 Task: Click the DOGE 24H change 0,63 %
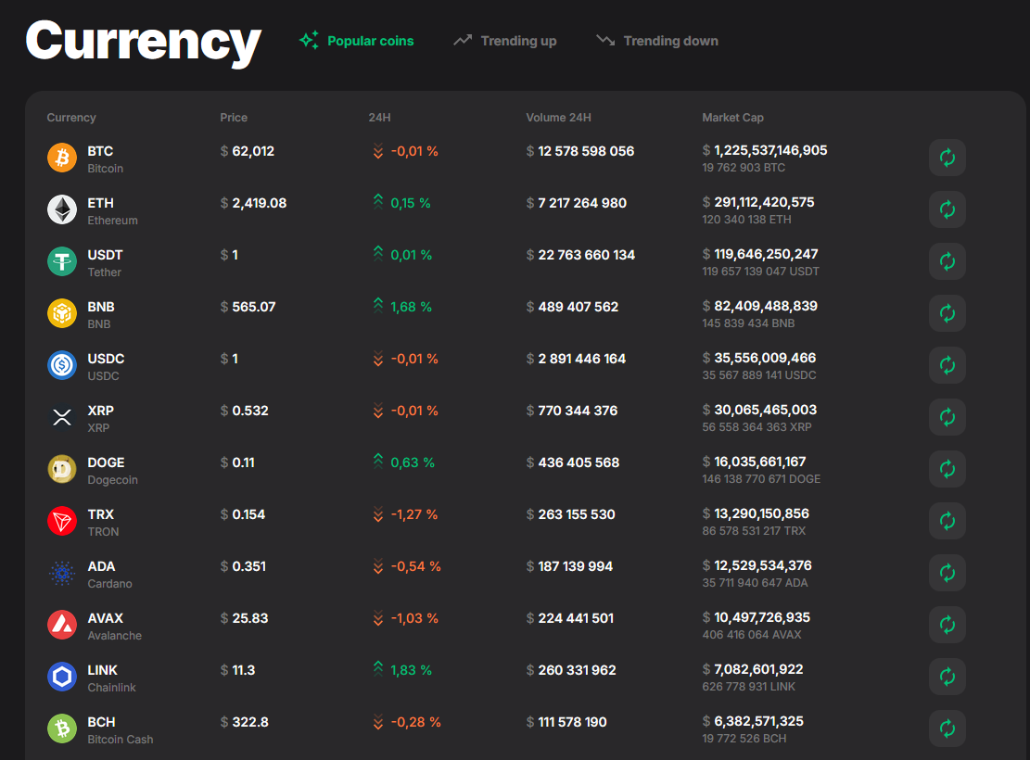[x=403, y=462]
